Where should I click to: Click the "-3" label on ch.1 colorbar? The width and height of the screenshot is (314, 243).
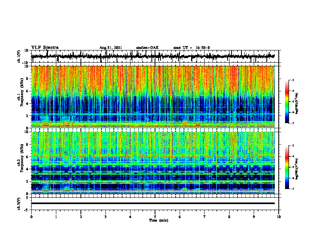click(x=292, y=80)
